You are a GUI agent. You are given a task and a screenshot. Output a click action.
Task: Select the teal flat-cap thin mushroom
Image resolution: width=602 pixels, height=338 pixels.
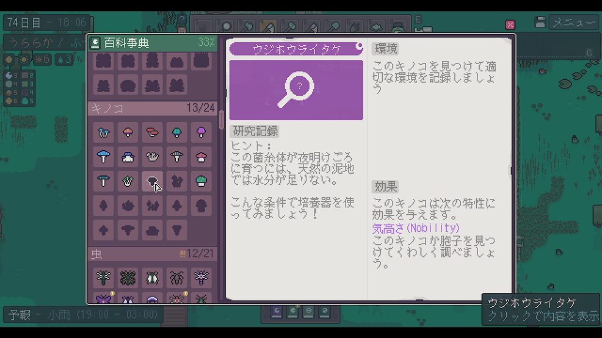[x=103, y=181]
